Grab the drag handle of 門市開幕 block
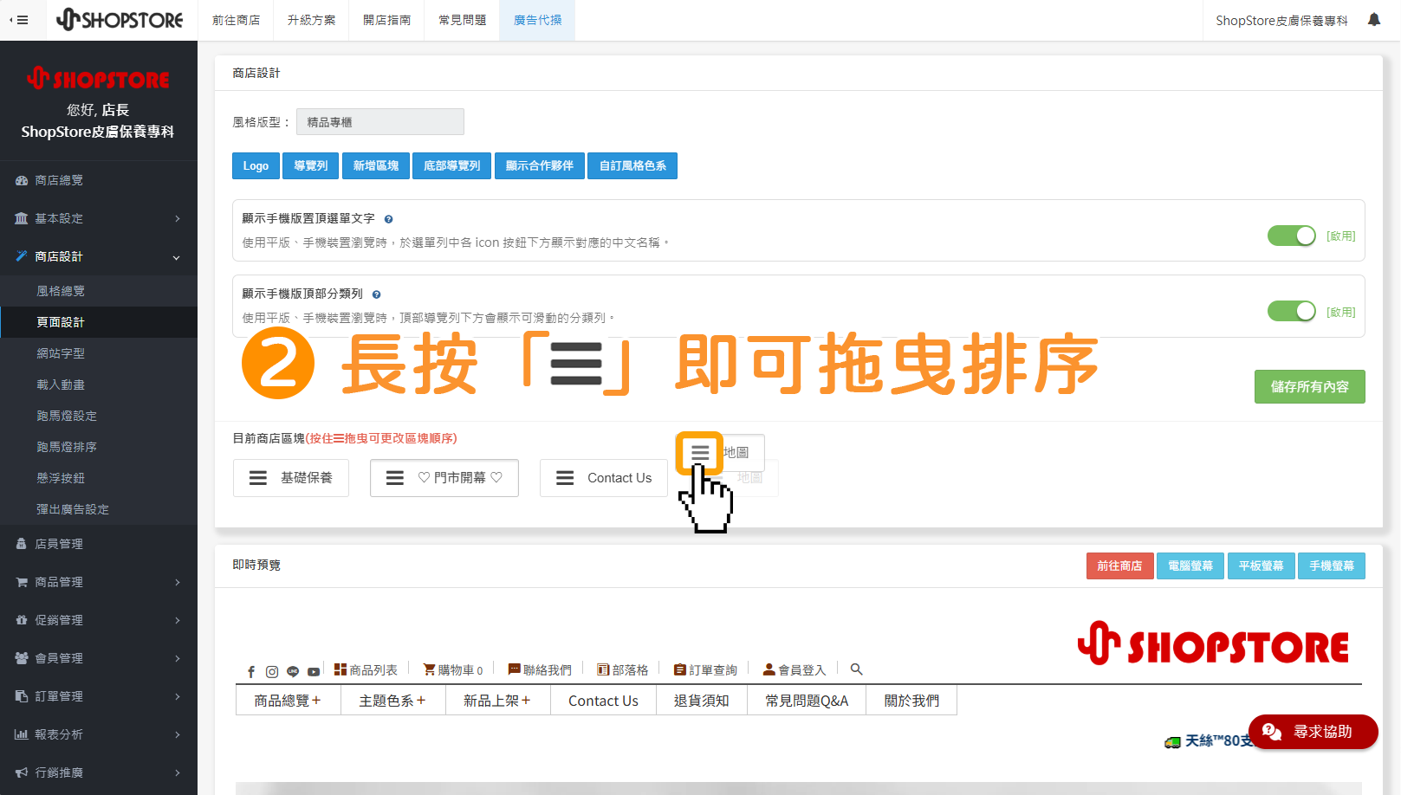1401x795 pixels. (x=395, y=478)
